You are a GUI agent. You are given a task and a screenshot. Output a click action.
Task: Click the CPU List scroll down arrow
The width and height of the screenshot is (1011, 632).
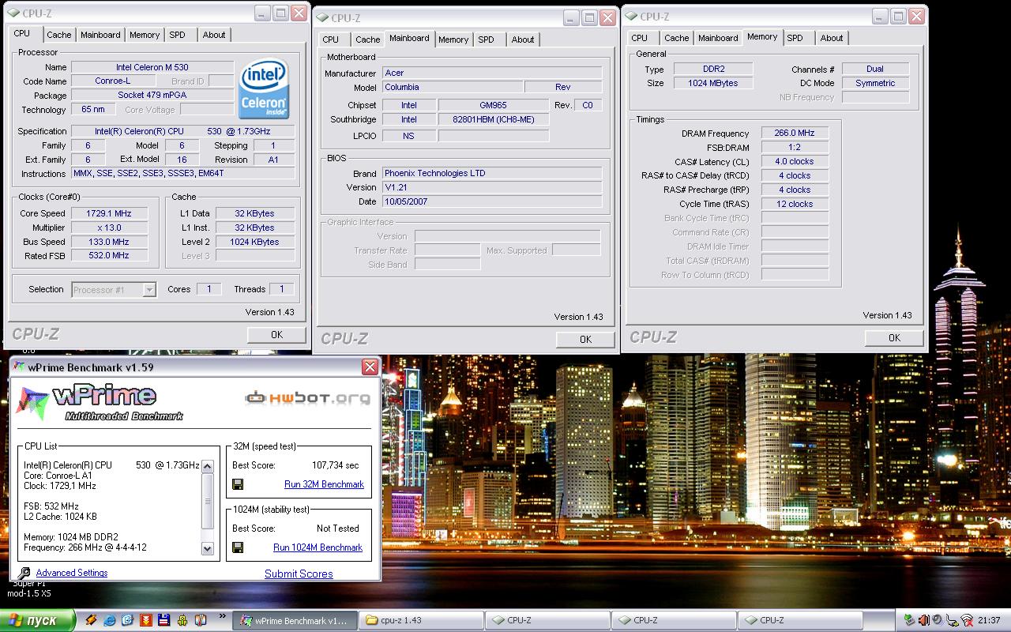[208, 548]
